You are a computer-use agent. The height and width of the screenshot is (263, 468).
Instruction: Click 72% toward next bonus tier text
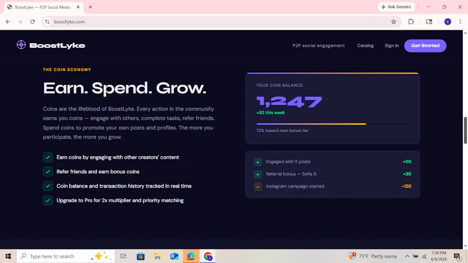click(282, 130)
